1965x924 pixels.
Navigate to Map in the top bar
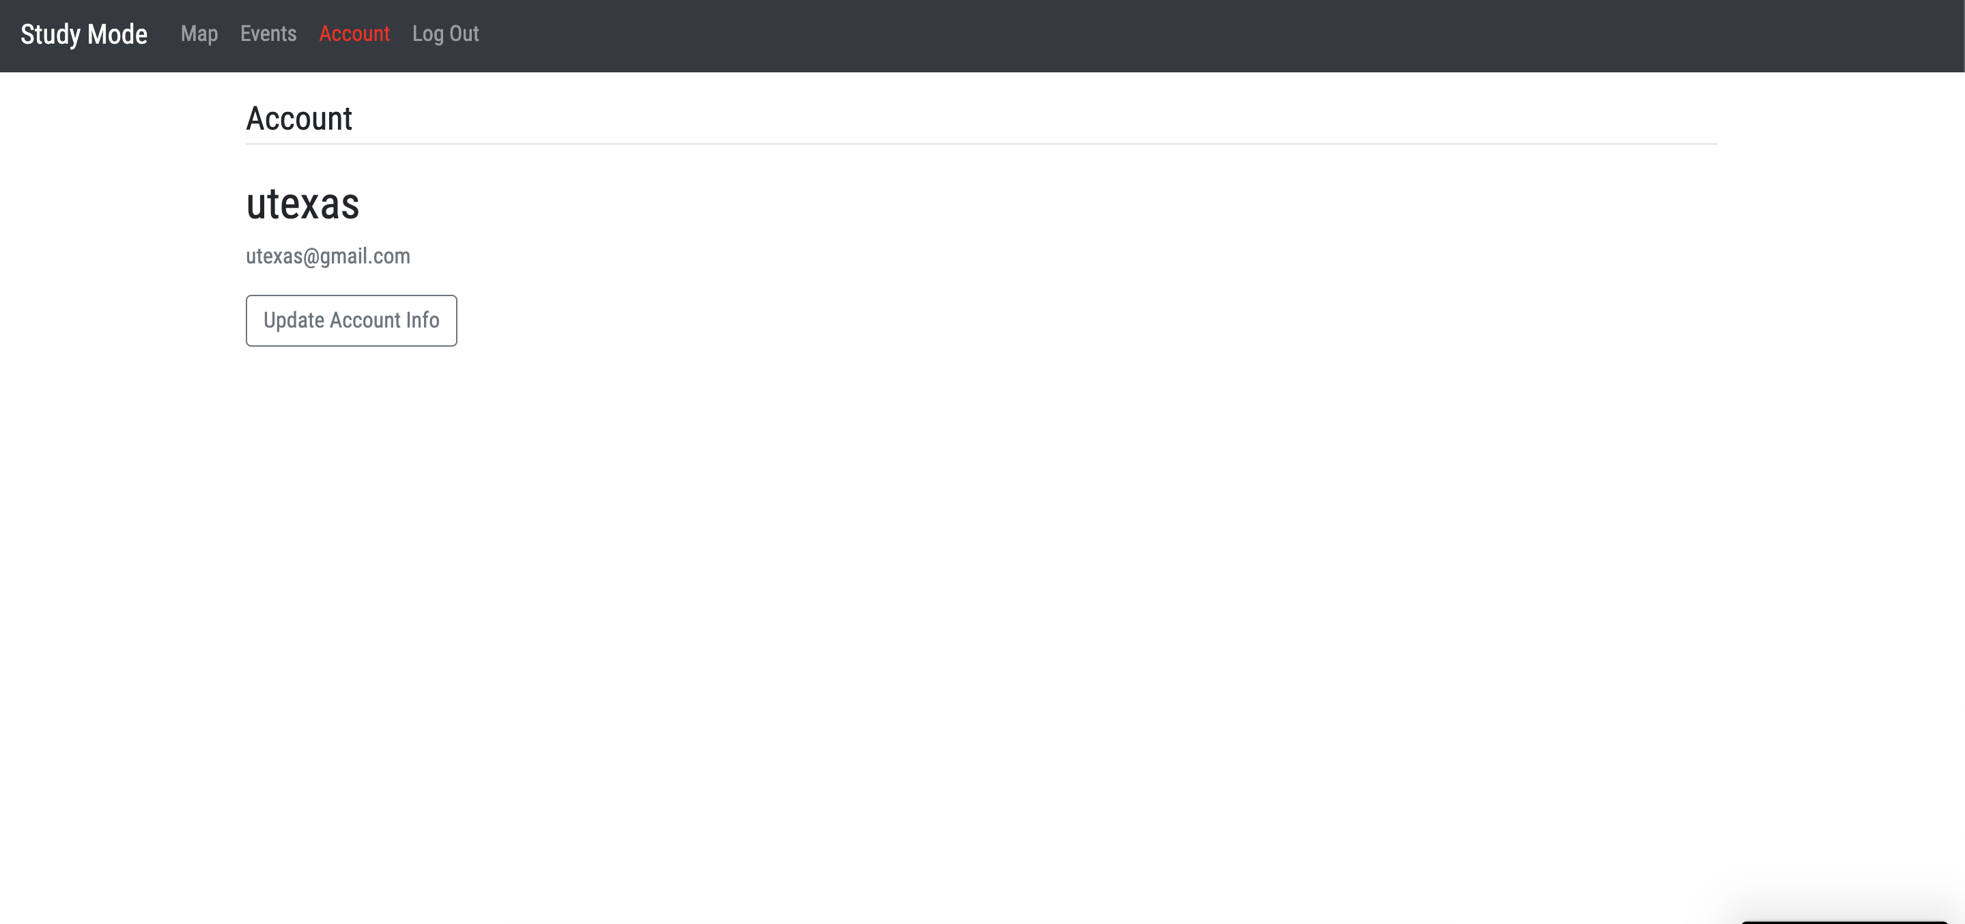click(199, 34)
